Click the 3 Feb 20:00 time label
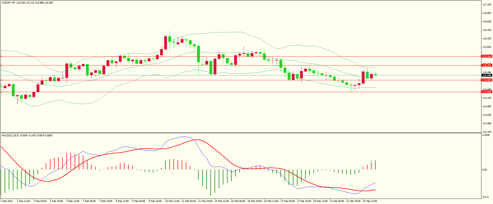This screenshot has height=204, width=493. [x=56, y=201]
